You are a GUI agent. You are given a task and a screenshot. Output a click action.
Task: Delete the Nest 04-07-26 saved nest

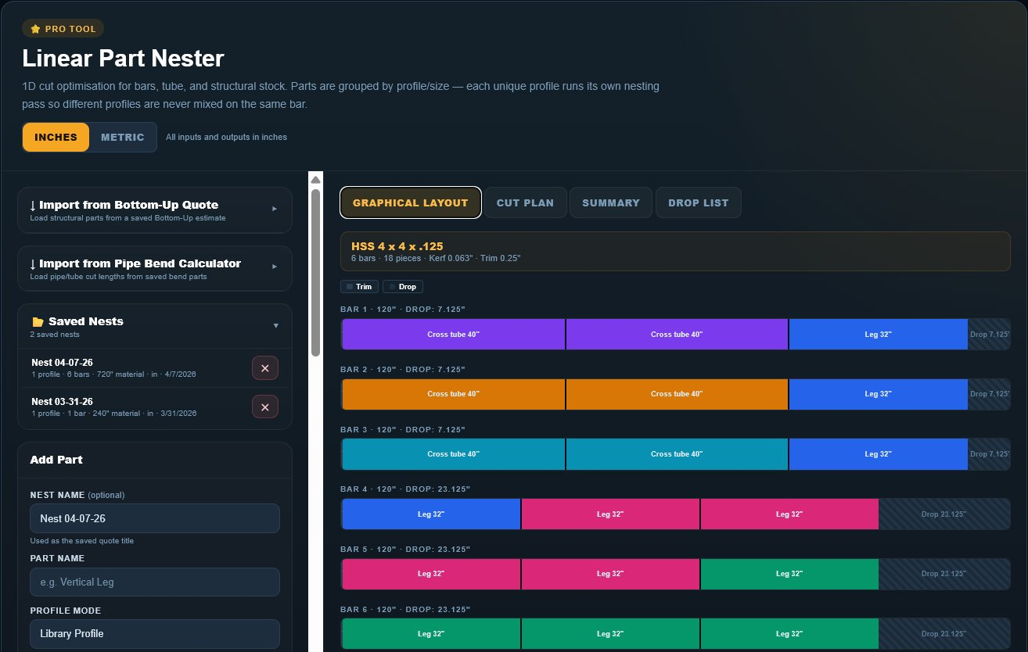pyautogui.click(x=264, y=367)
